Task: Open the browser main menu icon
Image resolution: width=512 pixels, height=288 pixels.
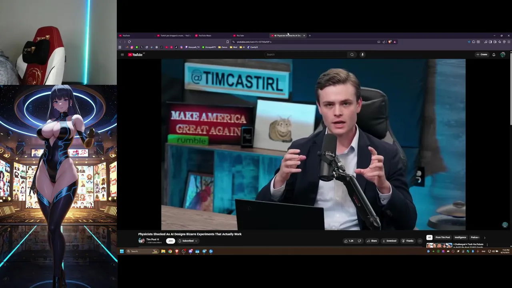Action: tap(509, 42)
